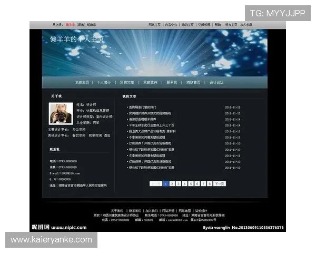The image size is (316, 253).
Task: Select current page 1 in pagination
Action: coord(165,183)
